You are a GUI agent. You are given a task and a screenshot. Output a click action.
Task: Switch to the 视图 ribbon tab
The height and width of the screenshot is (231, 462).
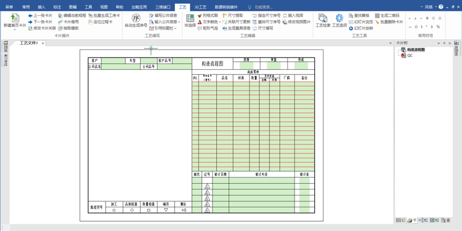point(104,7)
